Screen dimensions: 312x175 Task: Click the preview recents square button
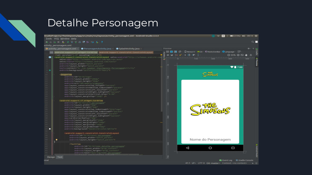pos(233,148)
